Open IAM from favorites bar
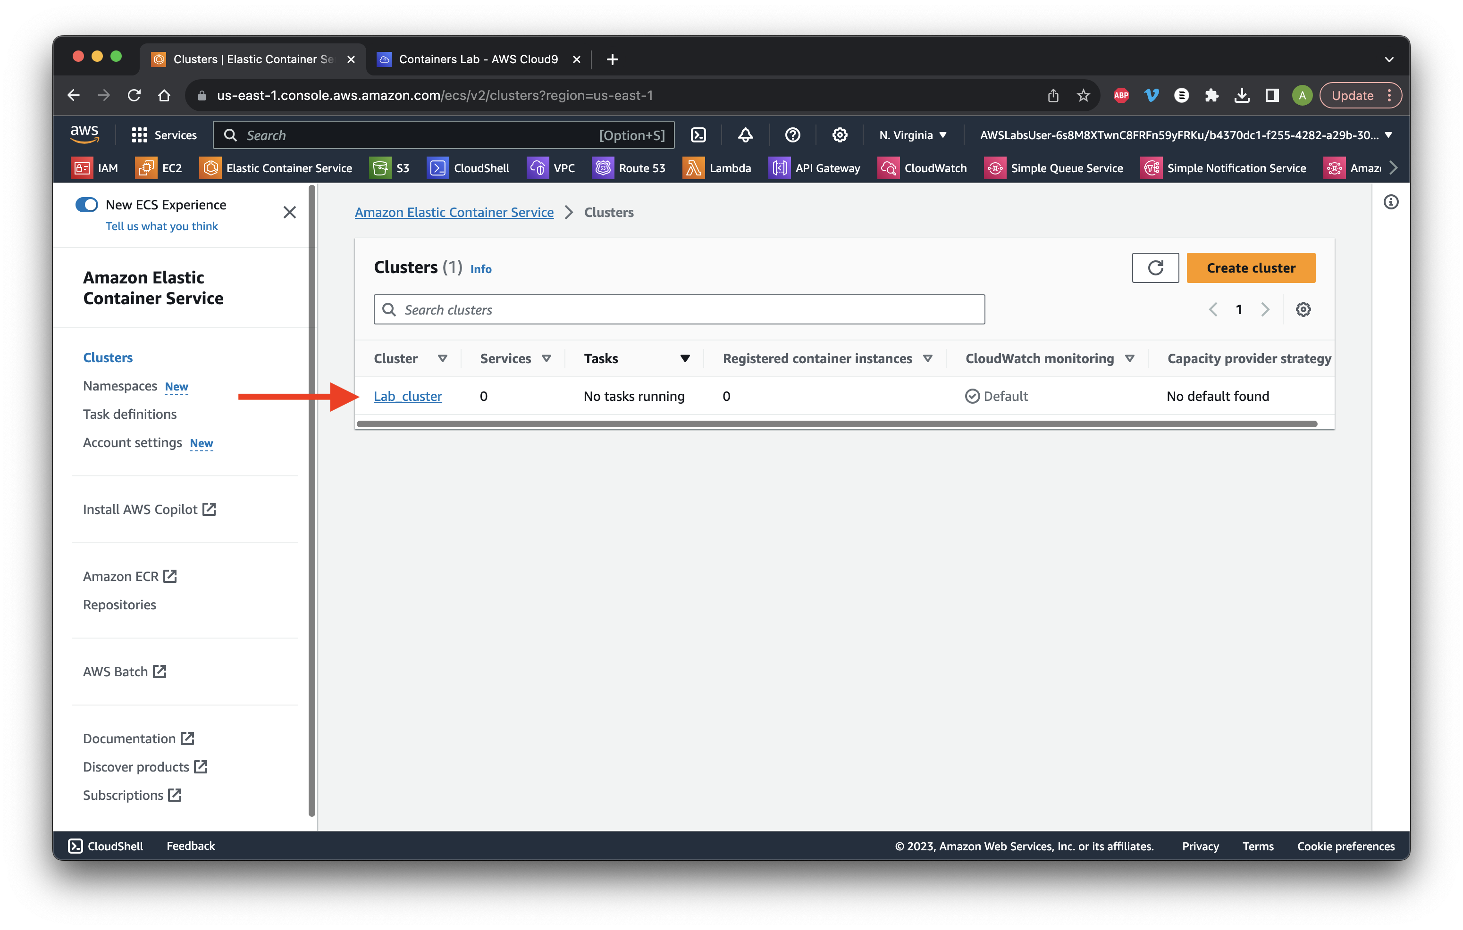The width and height of the screenshot is (1463, 930). click(95, 167)
